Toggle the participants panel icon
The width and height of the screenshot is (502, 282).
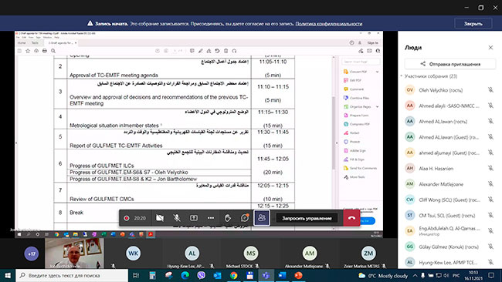262,218
